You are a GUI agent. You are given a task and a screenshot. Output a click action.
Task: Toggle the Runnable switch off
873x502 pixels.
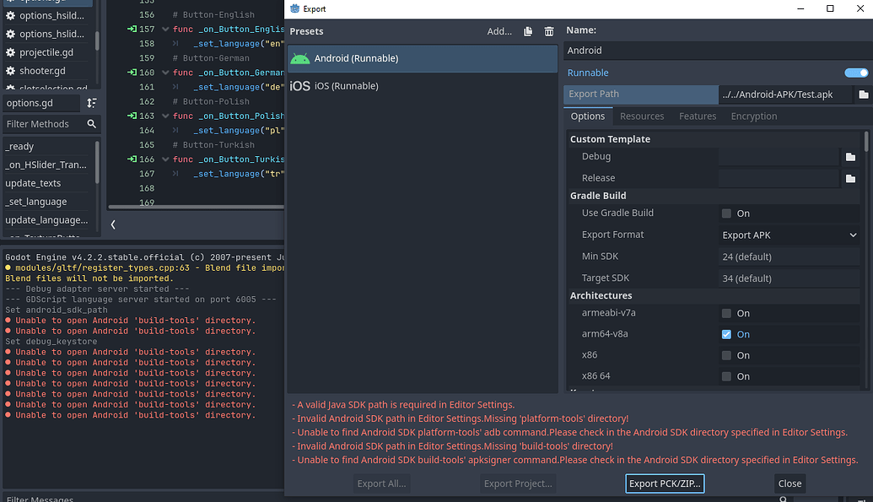tap(856, 73)
